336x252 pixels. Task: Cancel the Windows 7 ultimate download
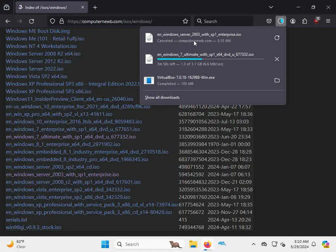coord(277,59)
